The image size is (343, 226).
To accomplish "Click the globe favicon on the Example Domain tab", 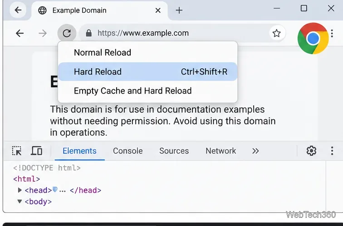I will pos(42,10).
